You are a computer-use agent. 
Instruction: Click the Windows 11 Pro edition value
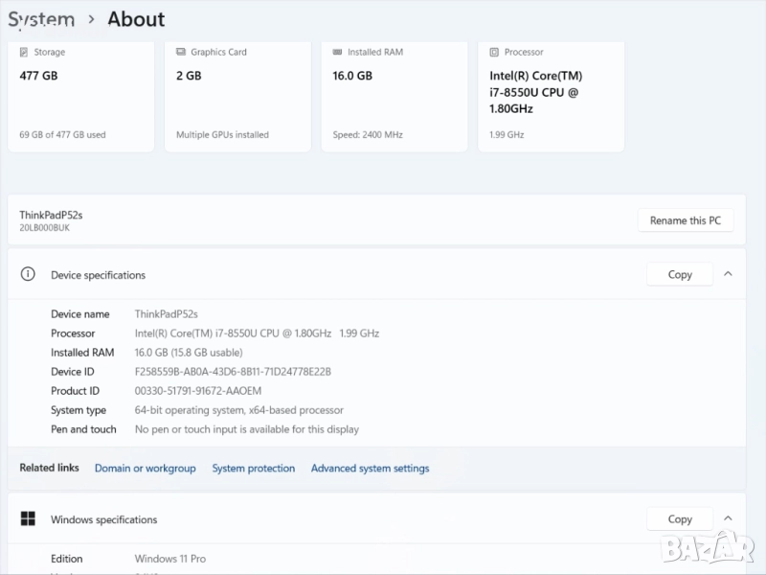tap(170, 559)
